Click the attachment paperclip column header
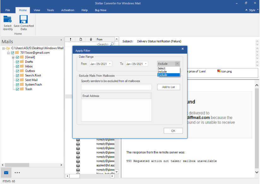Image resolution: width=260 pixels, height=184 pixels. click(91, 39)
